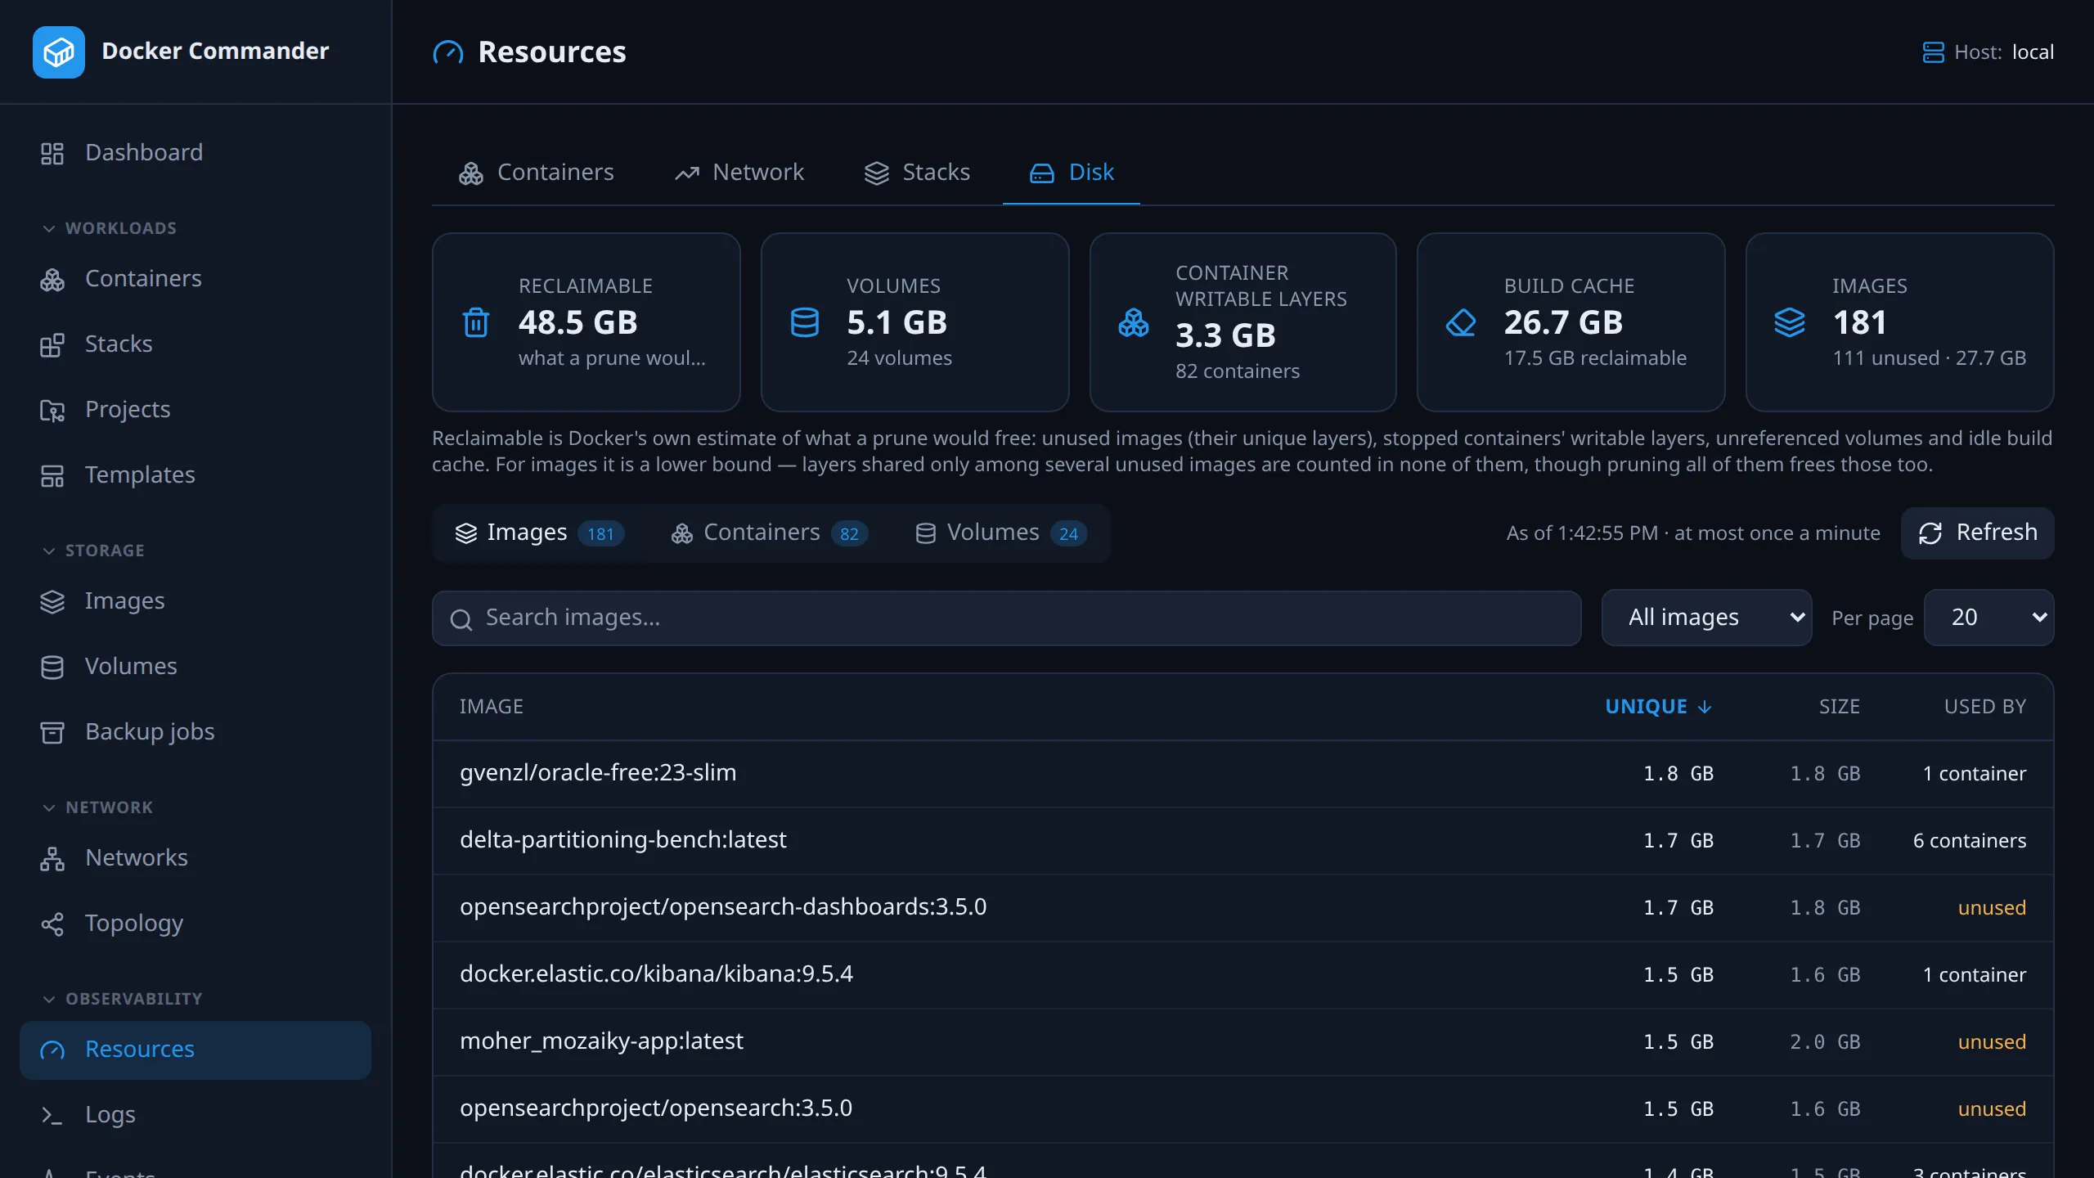This screenshot has height=1178, width=2094.
Task: Click the Images card layers icon
Action: point(1790,322)
